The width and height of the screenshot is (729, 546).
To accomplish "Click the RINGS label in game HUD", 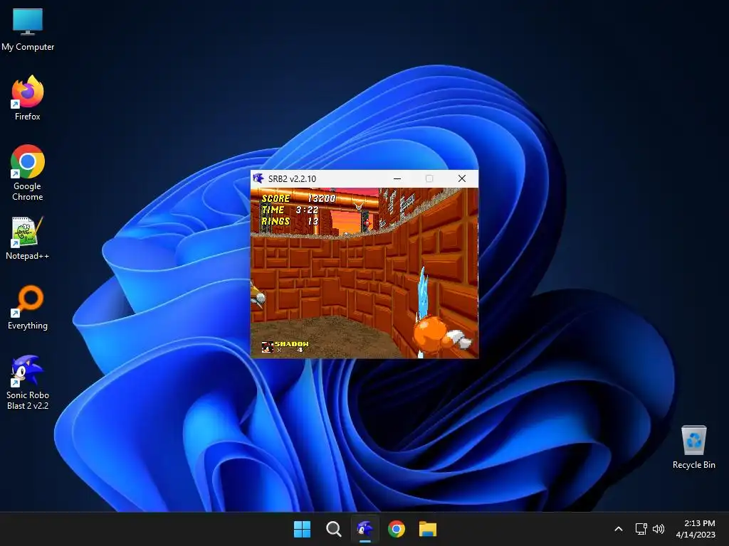I will [276, 222].
